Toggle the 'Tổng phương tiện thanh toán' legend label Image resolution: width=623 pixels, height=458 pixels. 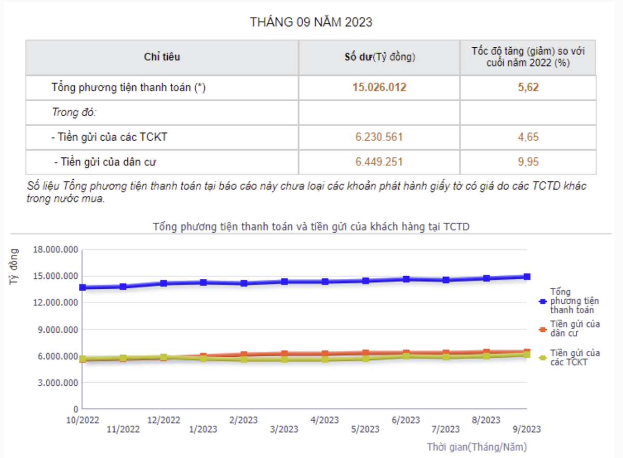(574, 301)
